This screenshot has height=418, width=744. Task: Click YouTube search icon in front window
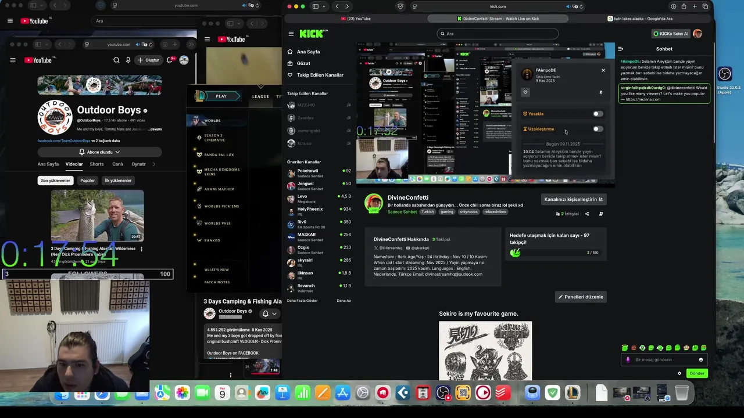tap(116, 60)
